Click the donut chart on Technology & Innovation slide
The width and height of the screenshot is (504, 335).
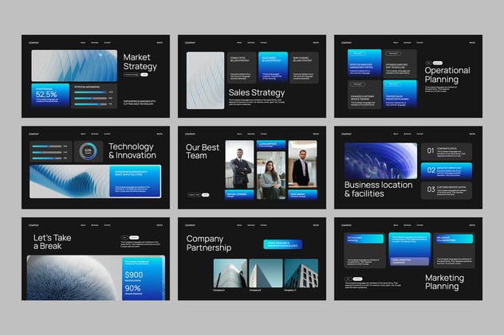[x=88, y=151]
